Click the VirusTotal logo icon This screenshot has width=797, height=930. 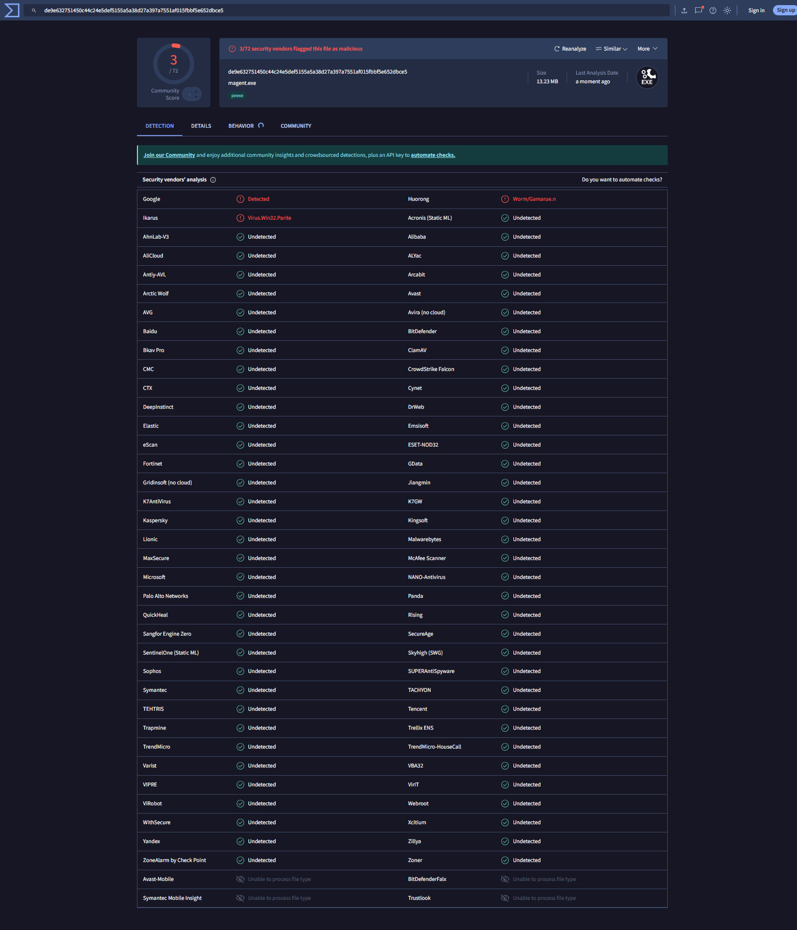11,10
